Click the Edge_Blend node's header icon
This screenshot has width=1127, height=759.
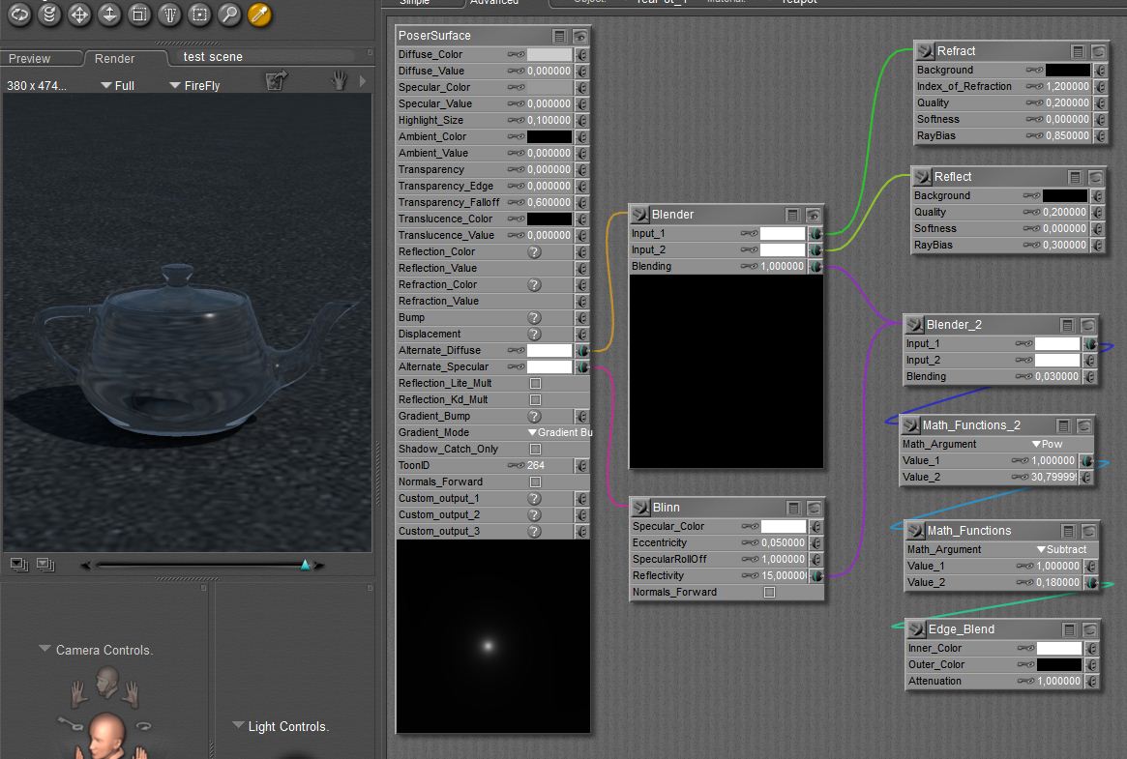(915, 629)
